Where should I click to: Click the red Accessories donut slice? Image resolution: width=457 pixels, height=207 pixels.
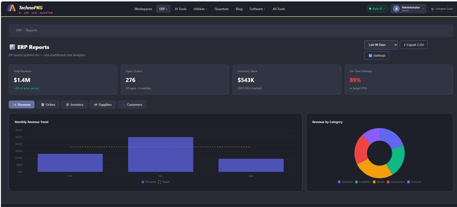coord(362,150)
